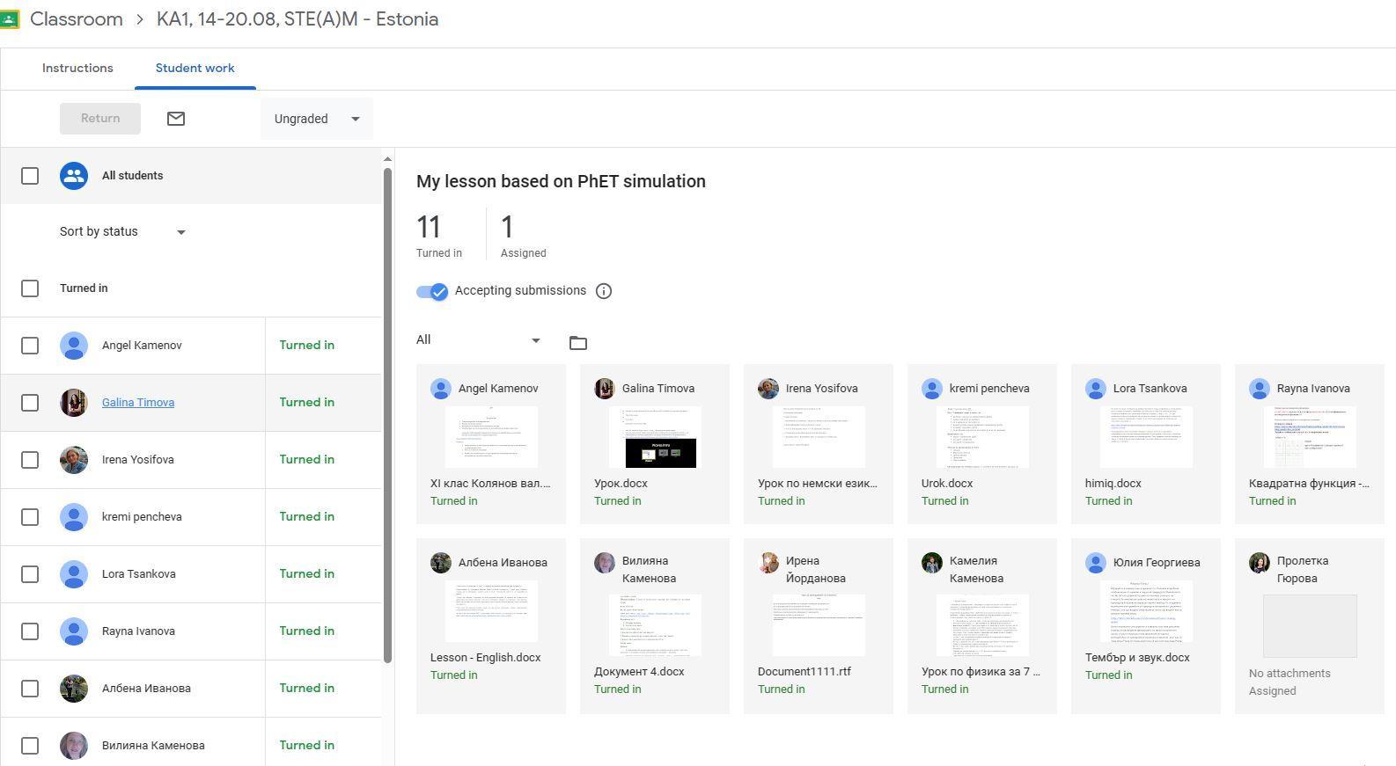Expand the Sort by status dropdown

click(122, 232)
